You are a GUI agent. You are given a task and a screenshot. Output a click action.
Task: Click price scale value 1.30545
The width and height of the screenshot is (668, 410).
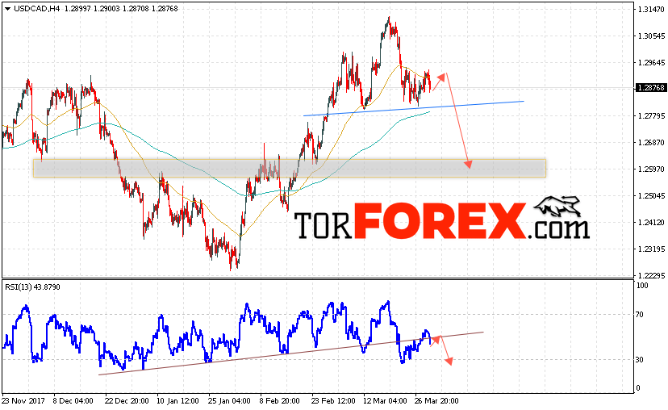click(x=651, y=36)
